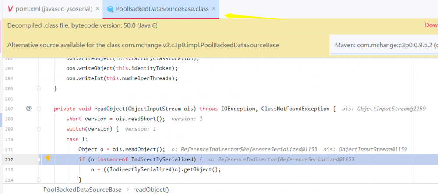This screenshot has width=438, height=194.
Task: Click the intention lightbulb icon on line 212
Action: click(48, 158)
